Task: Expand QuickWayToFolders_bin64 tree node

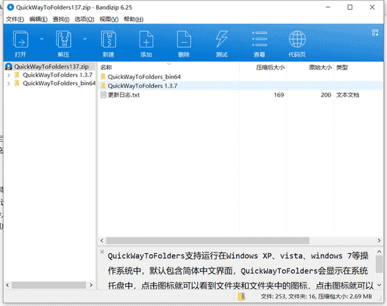Action: pyautogui.click(x=8, y=84)
